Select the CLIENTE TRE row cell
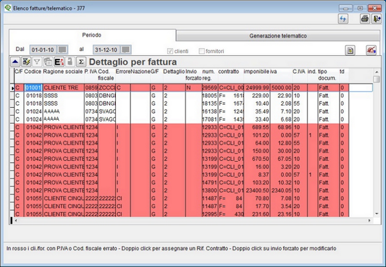The height and width of the screenshot is (267, 386). [63, 88]
